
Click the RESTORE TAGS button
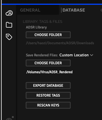click(x=48, y=95)
